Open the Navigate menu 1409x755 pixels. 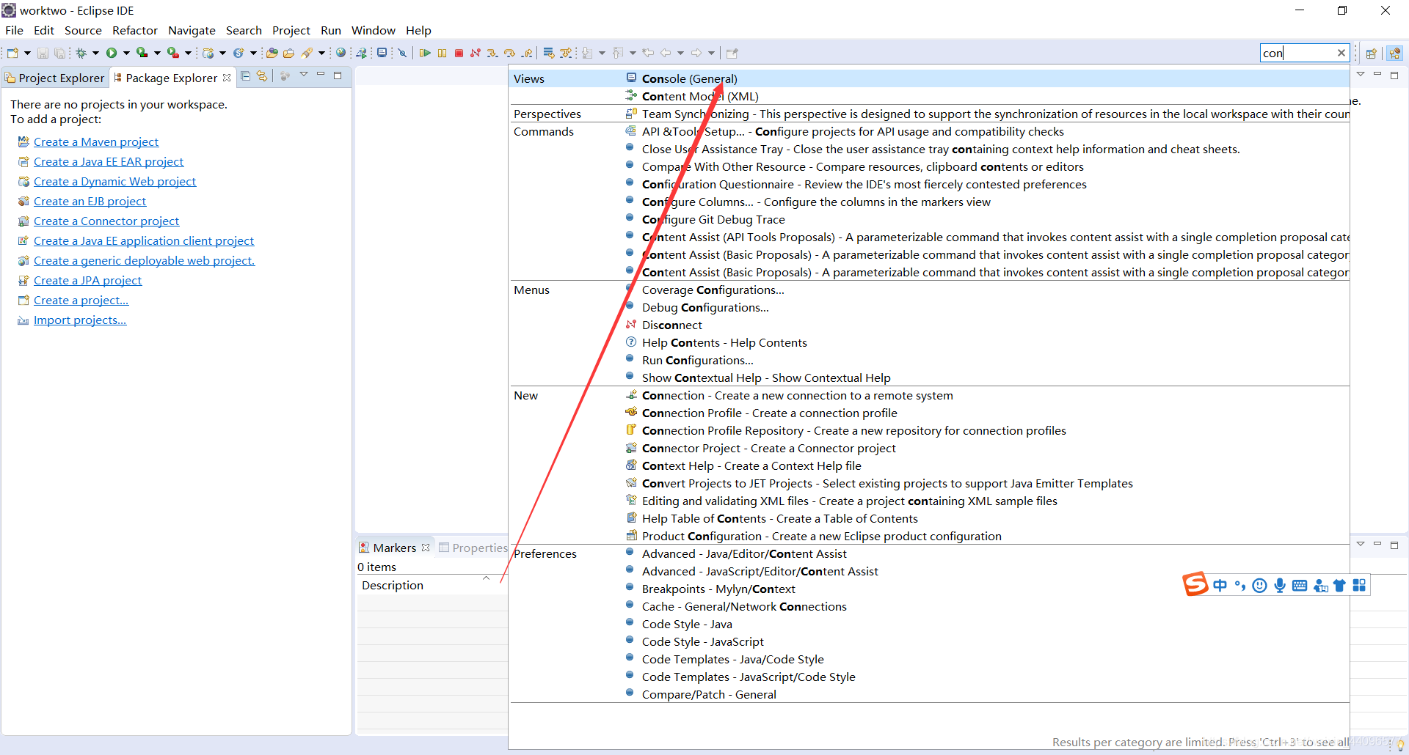click(192, 30)
